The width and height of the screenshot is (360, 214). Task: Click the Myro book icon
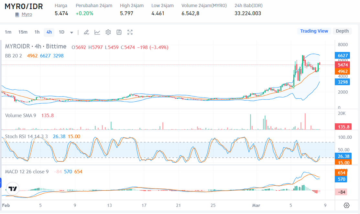point(17,15)
